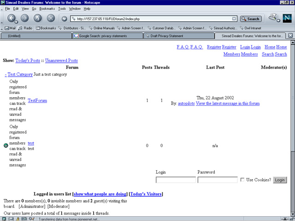295x221 pixels.
Task: Click into the Login text field
Action: pyautogui.click(x=176, y=180)
